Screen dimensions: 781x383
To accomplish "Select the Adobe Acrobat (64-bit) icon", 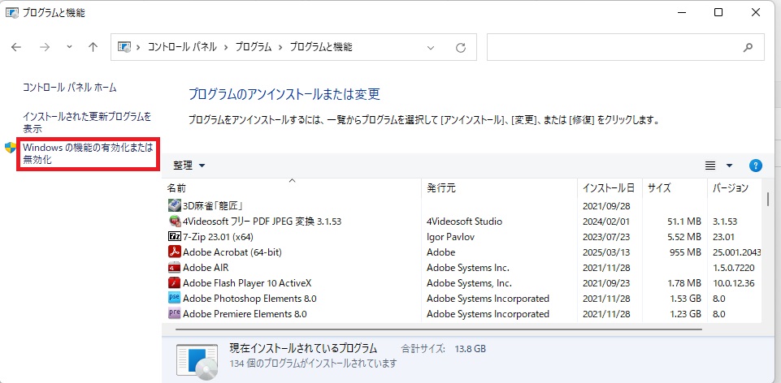I will (175, 252).
